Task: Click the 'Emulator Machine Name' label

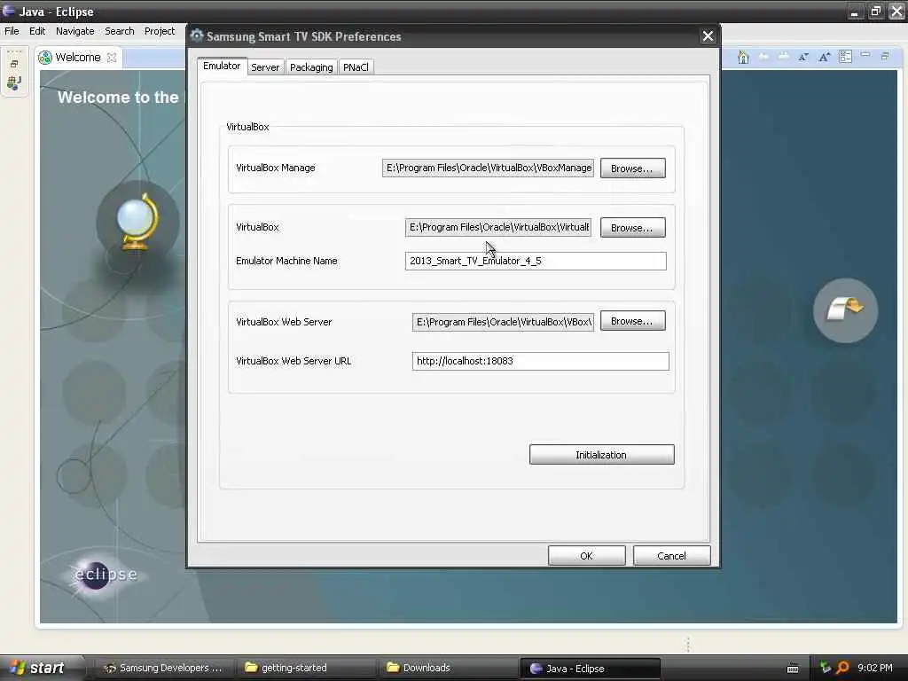Action: pos(286,261)
